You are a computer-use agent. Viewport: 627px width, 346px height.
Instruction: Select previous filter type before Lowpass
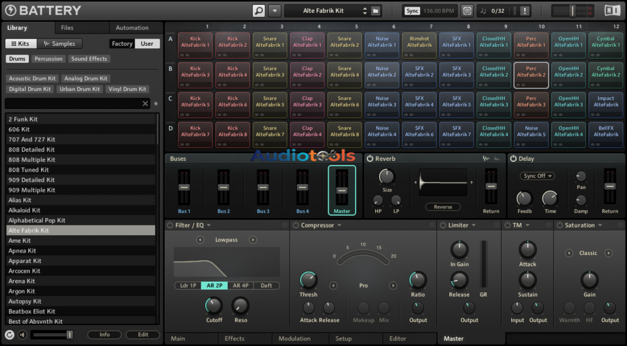point(200,240)
